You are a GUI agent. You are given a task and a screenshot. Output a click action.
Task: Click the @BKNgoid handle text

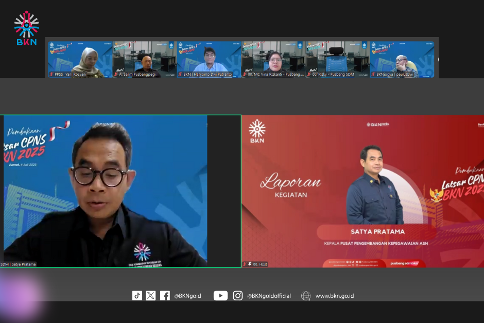187,296
